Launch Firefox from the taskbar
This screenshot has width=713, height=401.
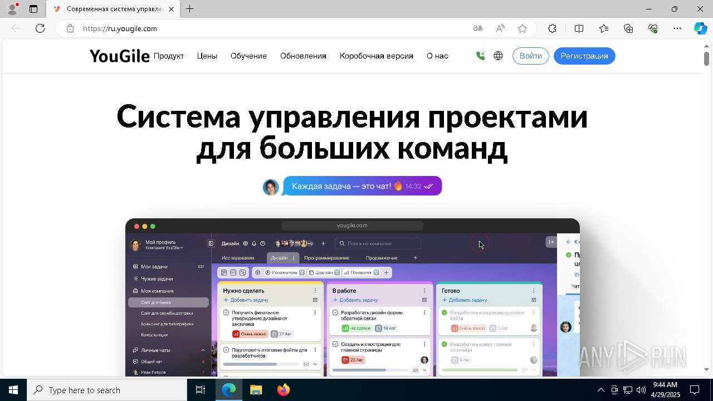(283, 390)
